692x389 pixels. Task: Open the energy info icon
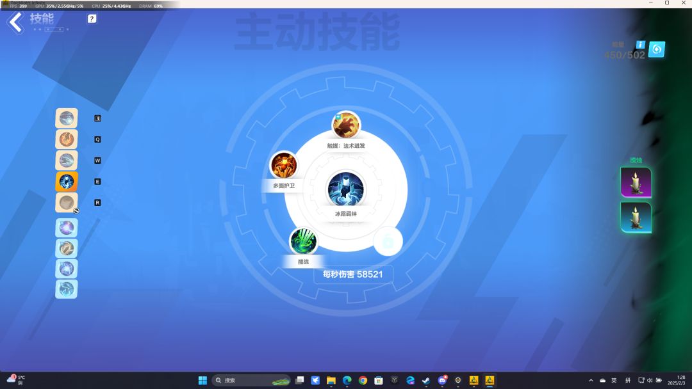tap(640, 45)
